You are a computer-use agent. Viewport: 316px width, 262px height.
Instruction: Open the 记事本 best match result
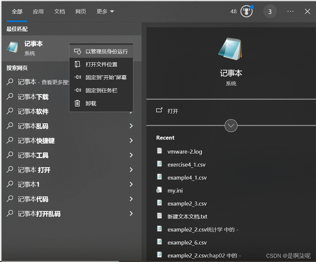coord(72,48)
